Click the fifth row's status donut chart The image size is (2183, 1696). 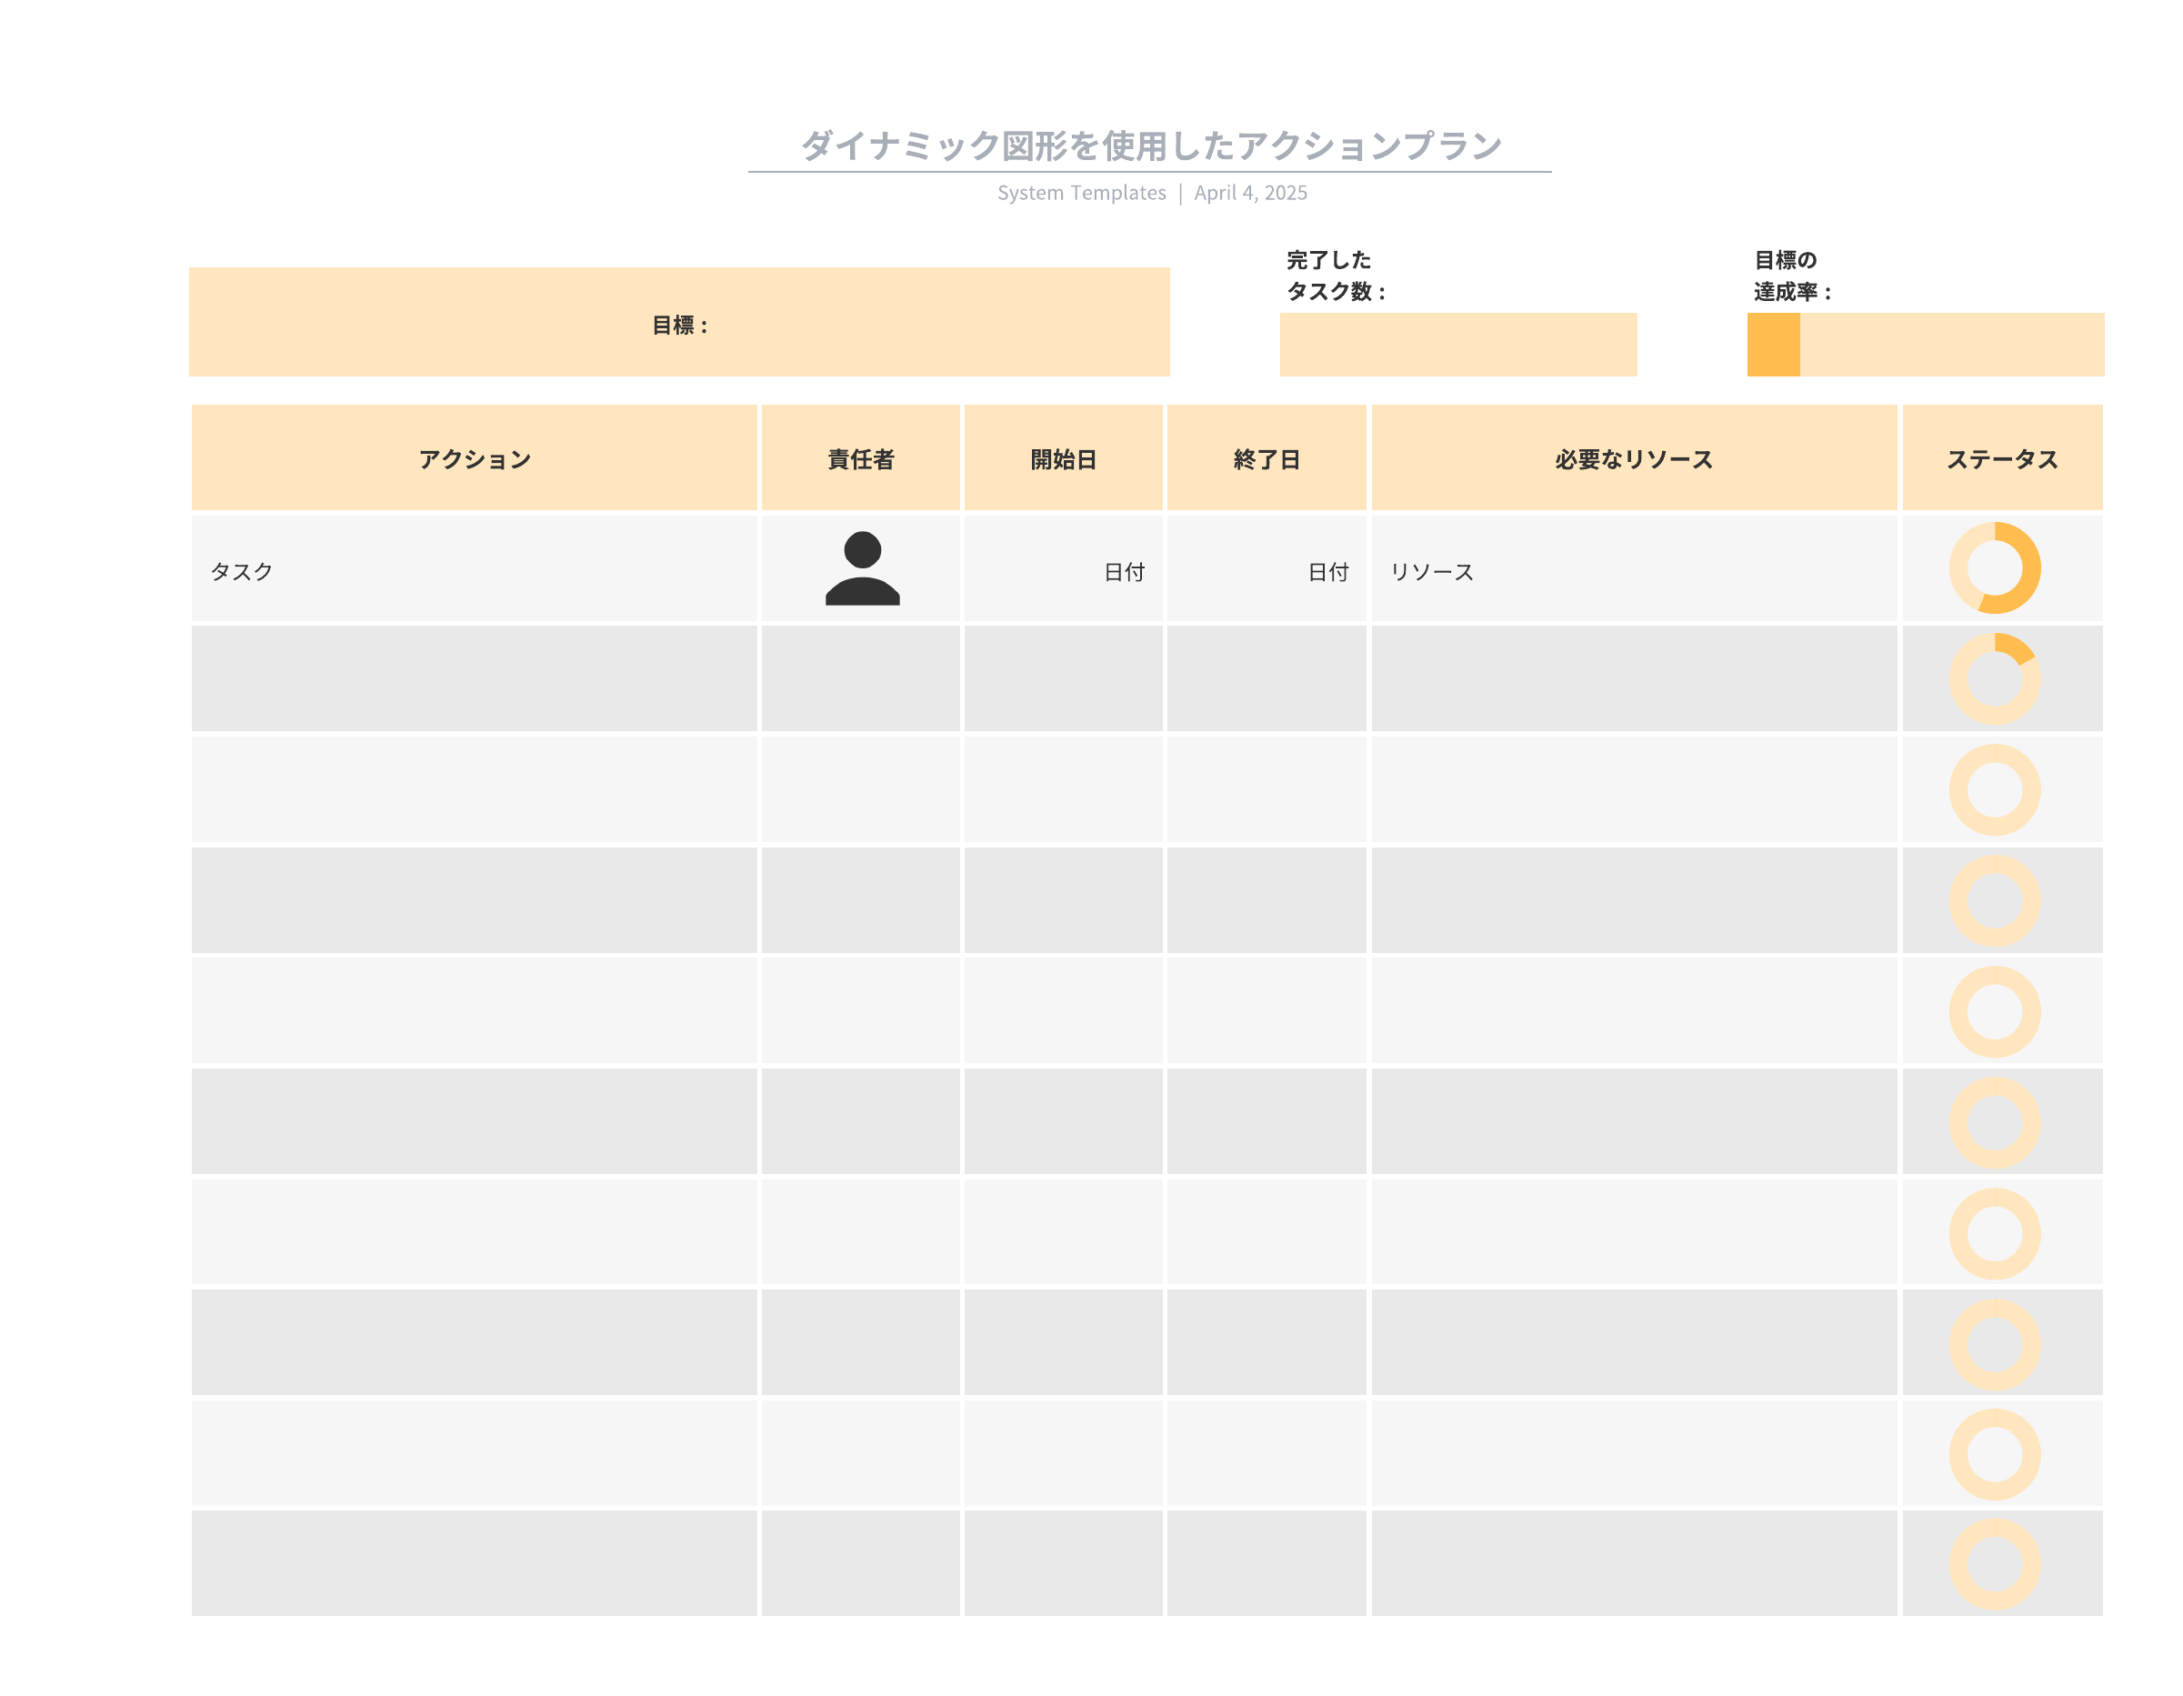point(1994,1011)
